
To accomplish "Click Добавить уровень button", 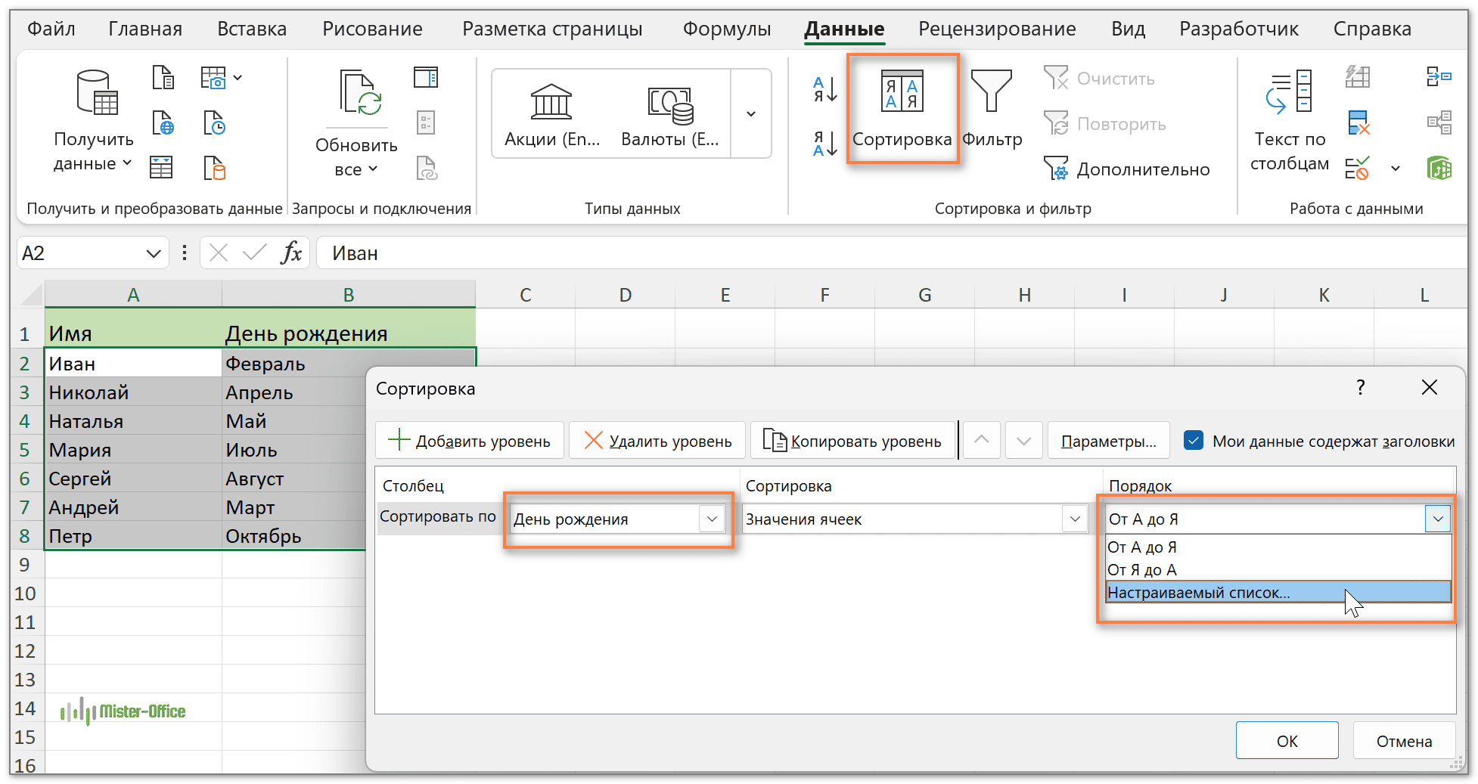I will pyautogui.click(x=470, y=441).
